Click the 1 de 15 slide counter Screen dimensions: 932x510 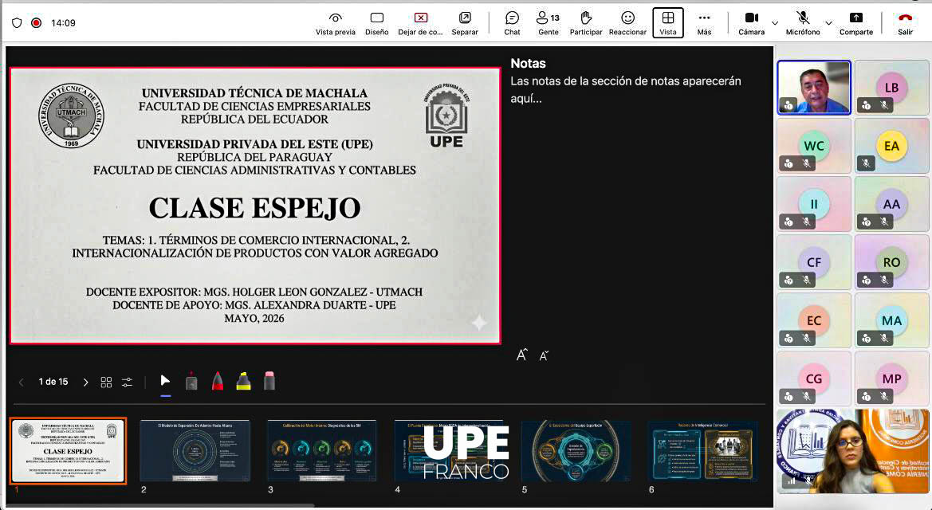coord(53,382)
